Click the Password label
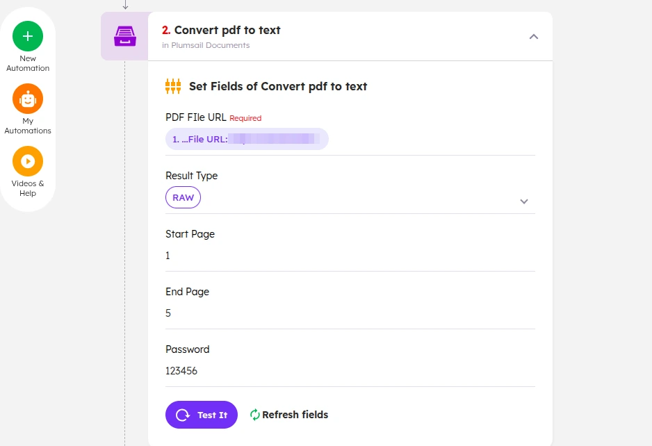The image size is (652, 446). coord(188,349)
